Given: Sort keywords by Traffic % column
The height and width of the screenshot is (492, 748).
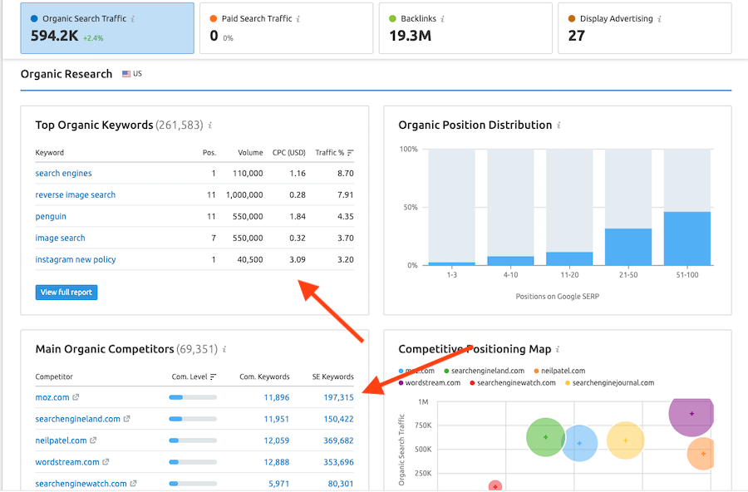Looking at the screenshot, I should (332, 153).
